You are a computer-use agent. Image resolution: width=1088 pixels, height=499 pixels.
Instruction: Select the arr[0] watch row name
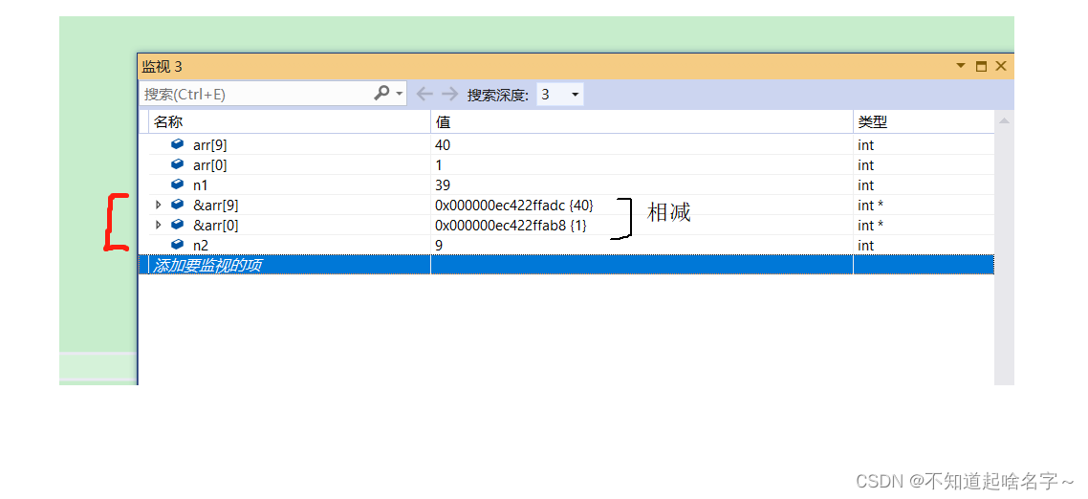pos(210,165)
